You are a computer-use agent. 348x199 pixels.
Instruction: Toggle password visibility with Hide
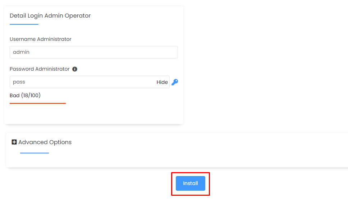[162, 82]
